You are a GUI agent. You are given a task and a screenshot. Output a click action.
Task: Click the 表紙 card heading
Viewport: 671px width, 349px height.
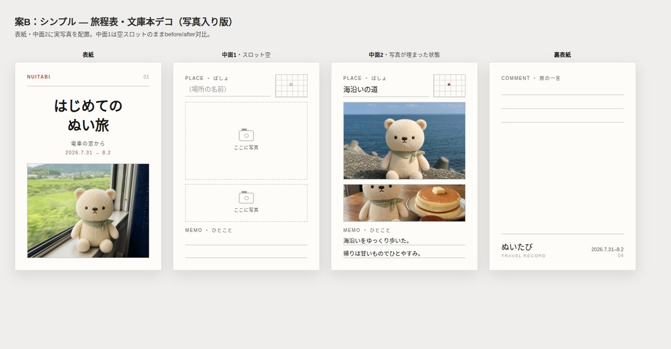88,55
